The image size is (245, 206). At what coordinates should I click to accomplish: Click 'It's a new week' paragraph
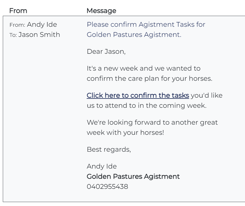click(x=150, y=73)
